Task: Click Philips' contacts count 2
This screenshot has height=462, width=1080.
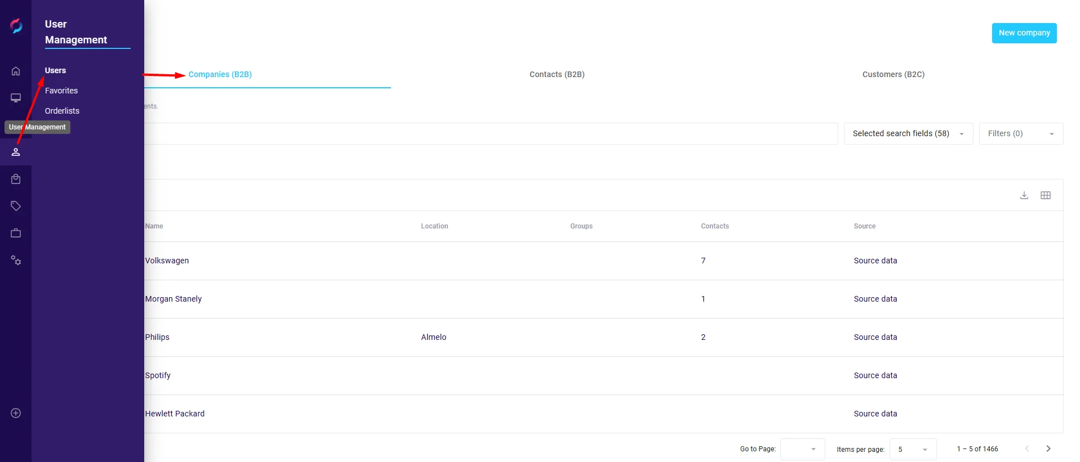Action: click(x=703, y=337)
